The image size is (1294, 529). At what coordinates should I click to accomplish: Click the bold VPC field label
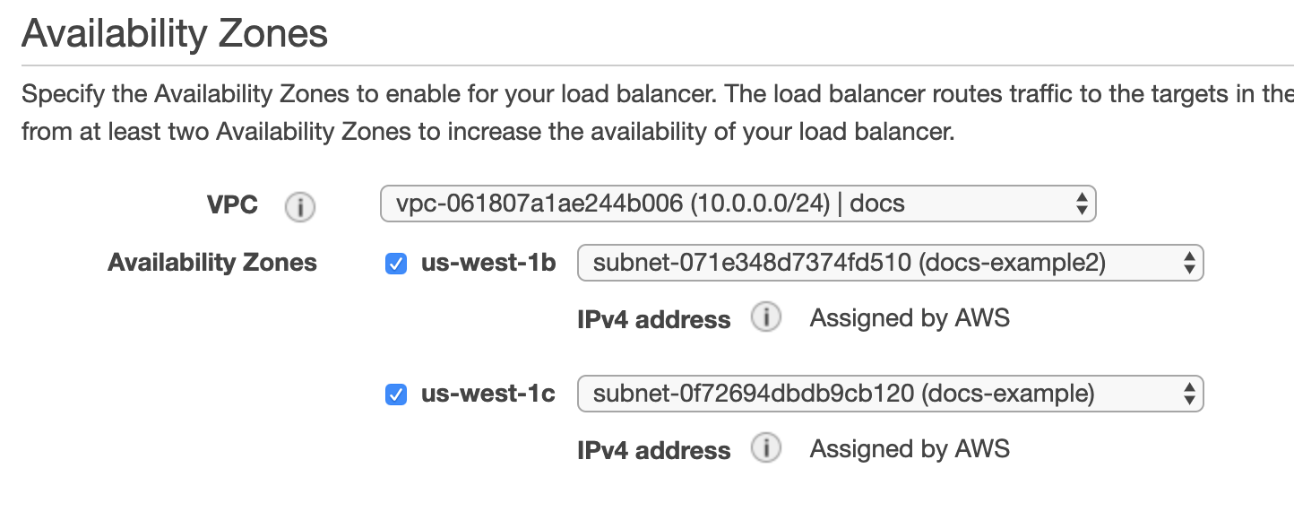(232, 204)
